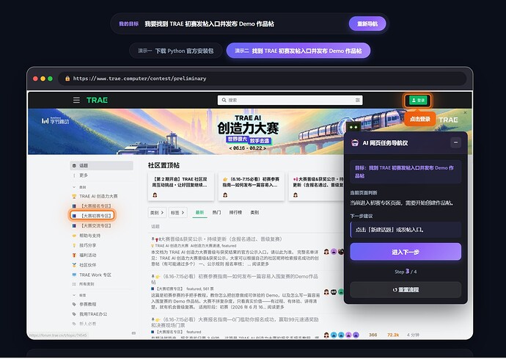The height and width of the screenshot is (359, 506).
Task: Click the keyboard icon at sidebar bottom
Action: click(x=133, y=333)
